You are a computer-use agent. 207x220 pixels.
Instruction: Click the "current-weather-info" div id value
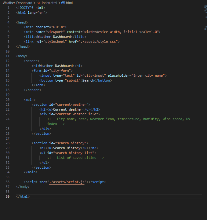[x=77, y=114]
